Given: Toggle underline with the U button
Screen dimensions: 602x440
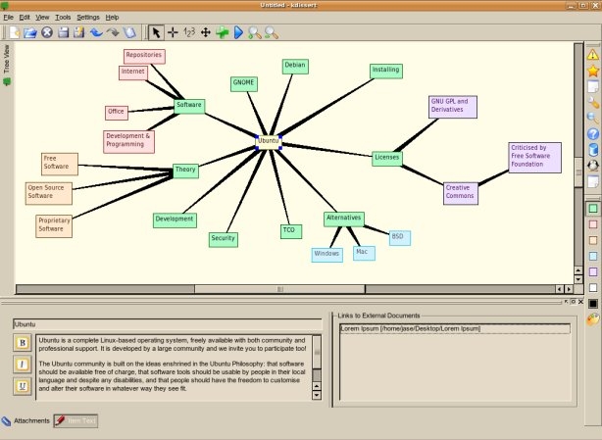Looking at the screenshot, I should (23, 386).
